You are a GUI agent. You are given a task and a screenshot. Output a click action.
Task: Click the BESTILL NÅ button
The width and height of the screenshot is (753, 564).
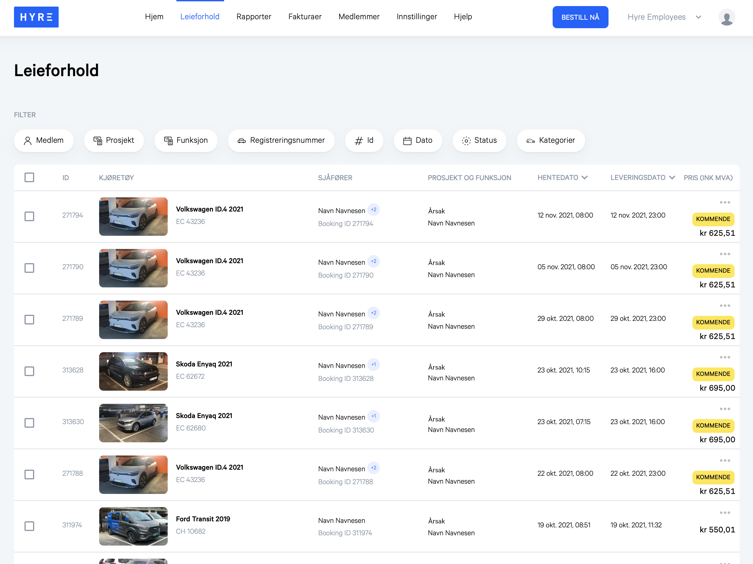(x=580, y=17)
